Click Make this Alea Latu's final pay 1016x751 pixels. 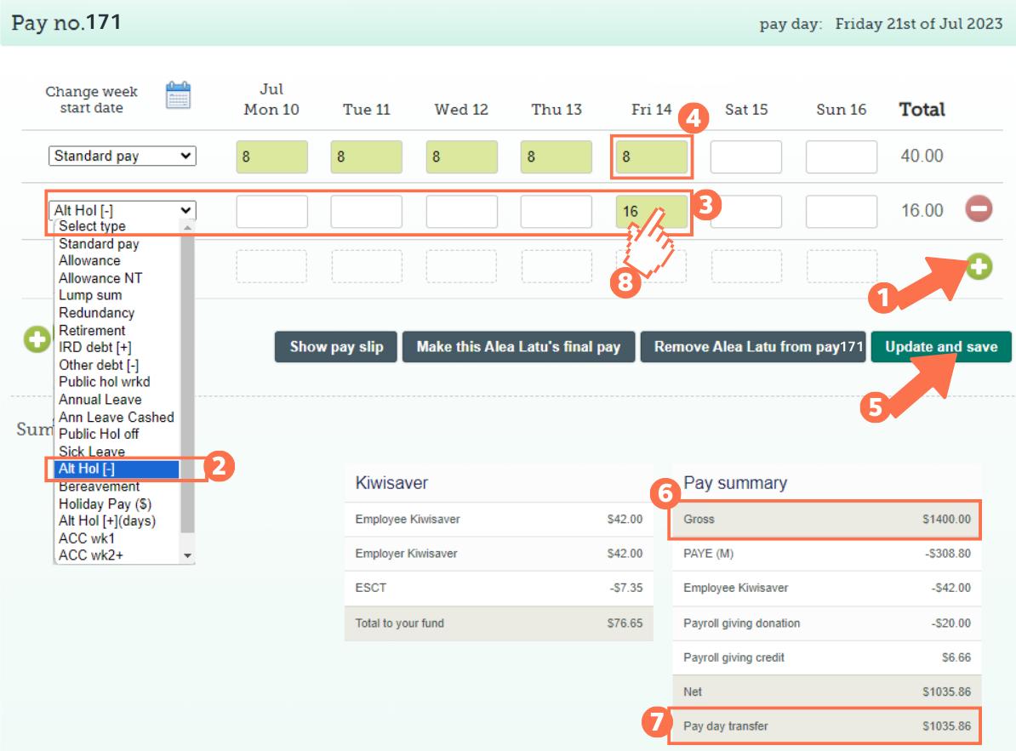[x=518, y=347]
